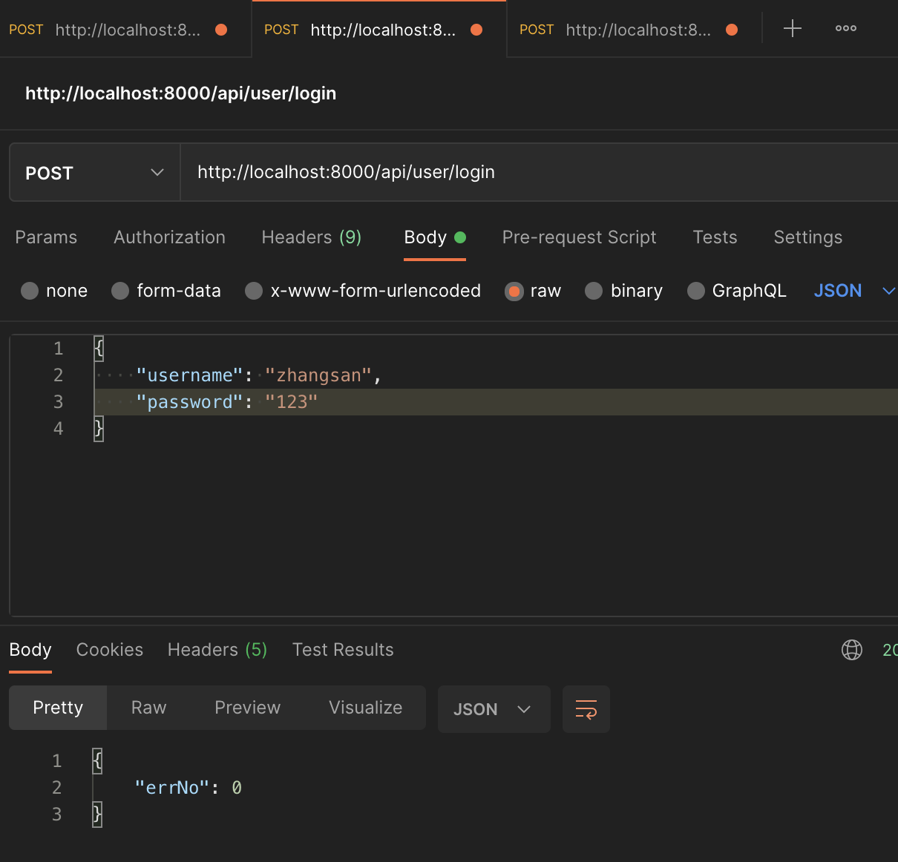The image size is (898, 862).
Task: Open the Pre-request Script tab
Action: pyautogui.click(x=579, y=237)
